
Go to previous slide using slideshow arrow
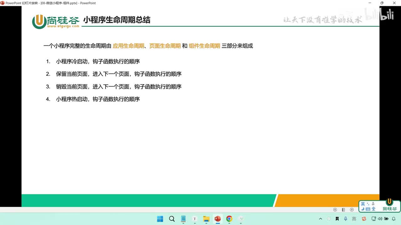[335, 210]
